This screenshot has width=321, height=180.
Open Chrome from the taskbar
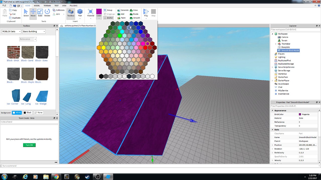[x=56, y=177]
